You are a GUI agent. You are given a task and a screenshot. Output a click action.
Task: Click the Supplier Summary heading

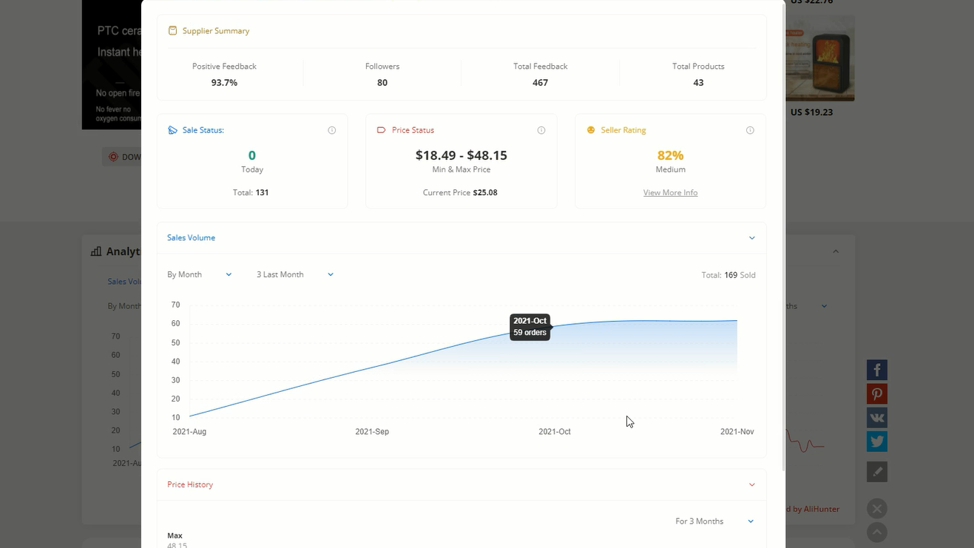tap(215, 31)
